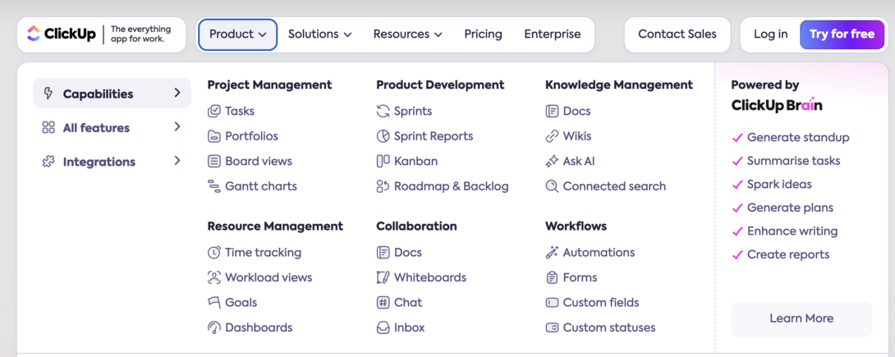Click the Forms clipboard icon

[x=552, y=277]
